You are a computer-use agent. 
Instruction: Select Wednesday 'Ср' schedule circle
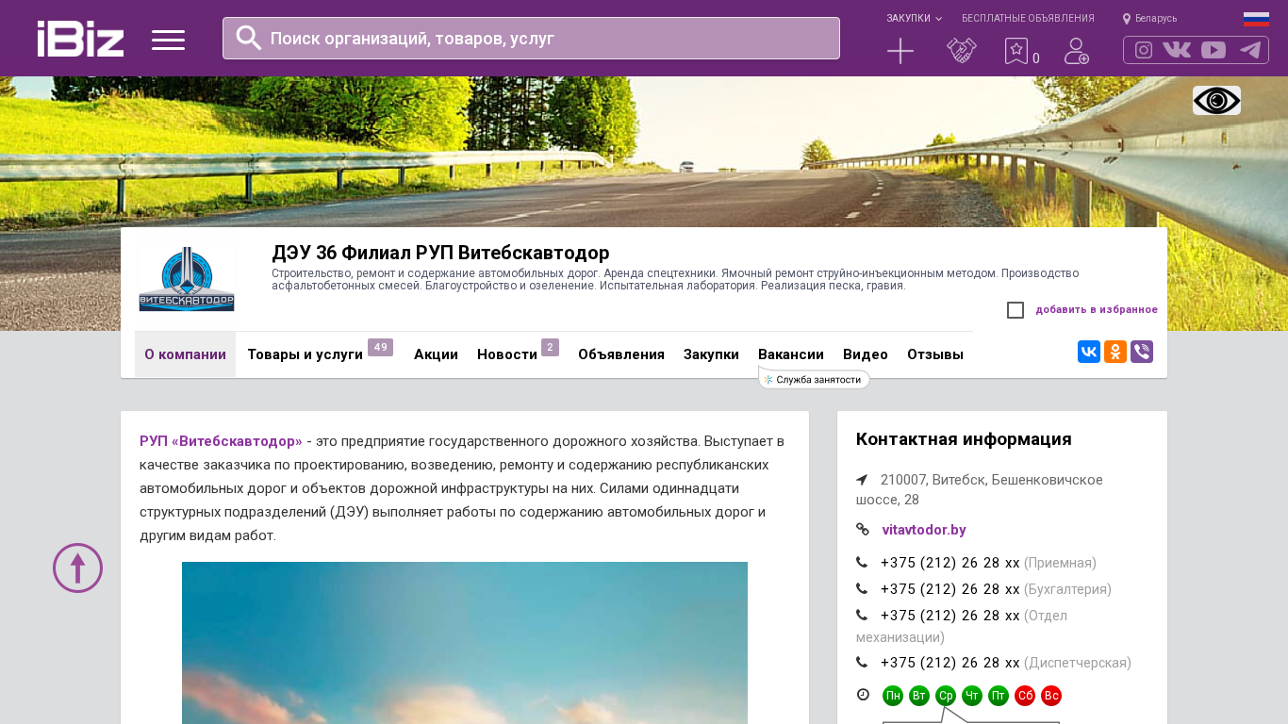pyautogui.click(x=946, y=696)
